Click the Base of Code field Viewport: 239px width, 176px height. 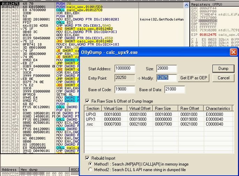point(125,89)
